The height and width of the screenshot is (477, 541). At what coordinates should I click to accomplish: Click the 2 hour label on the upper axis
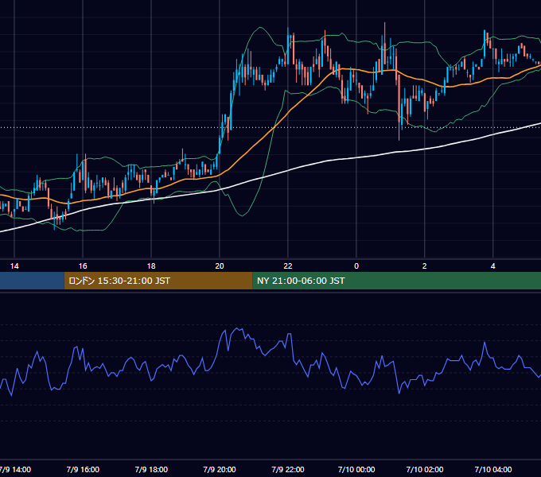point(425,266)
